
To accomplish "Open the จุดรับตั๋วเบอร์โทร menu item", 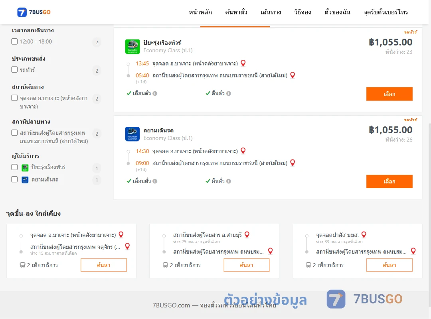I will [386, 12].
